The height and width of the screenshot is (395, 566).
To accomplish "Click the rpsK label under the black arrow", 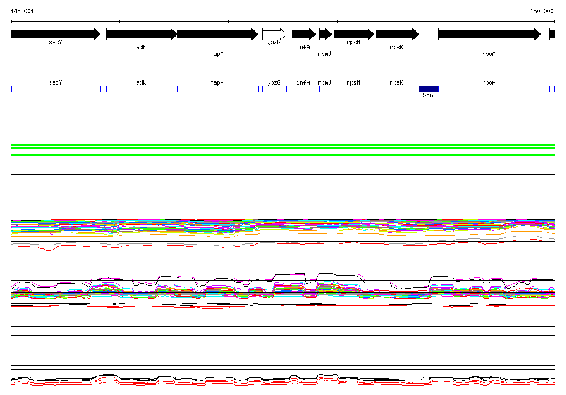I will [x=396, y=48].
